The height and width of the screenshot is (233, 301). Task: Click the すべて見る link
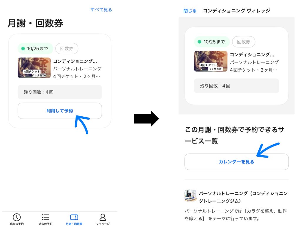click(101, 10)
